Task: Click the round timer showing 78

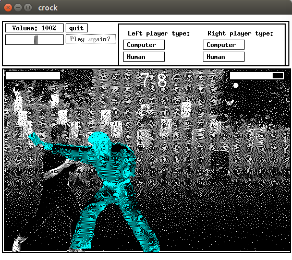Action: click(x=154, y=80)
